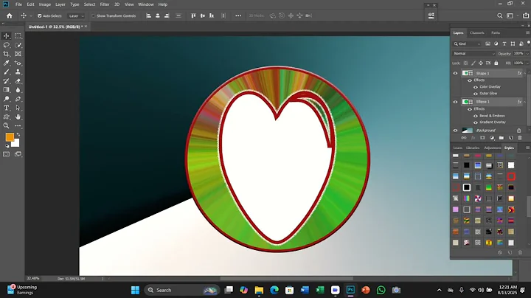531x298 pixels.
Task: Hide the Shape 1 layer
Action: pyautogui.click(x=455, y=73)
